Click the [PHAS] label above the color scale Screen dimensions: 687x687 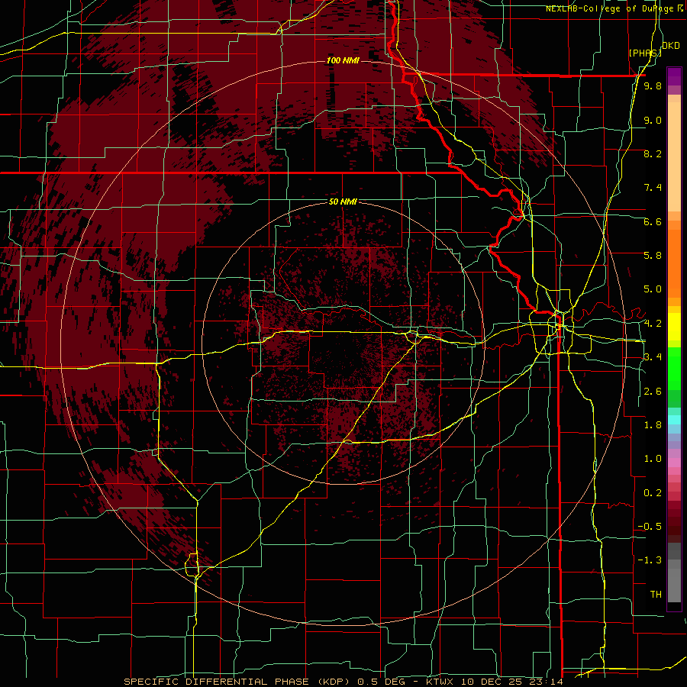[x=645, y=53]
